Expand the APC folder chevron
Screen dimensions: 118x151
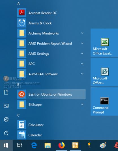click(x=82, y=64)
